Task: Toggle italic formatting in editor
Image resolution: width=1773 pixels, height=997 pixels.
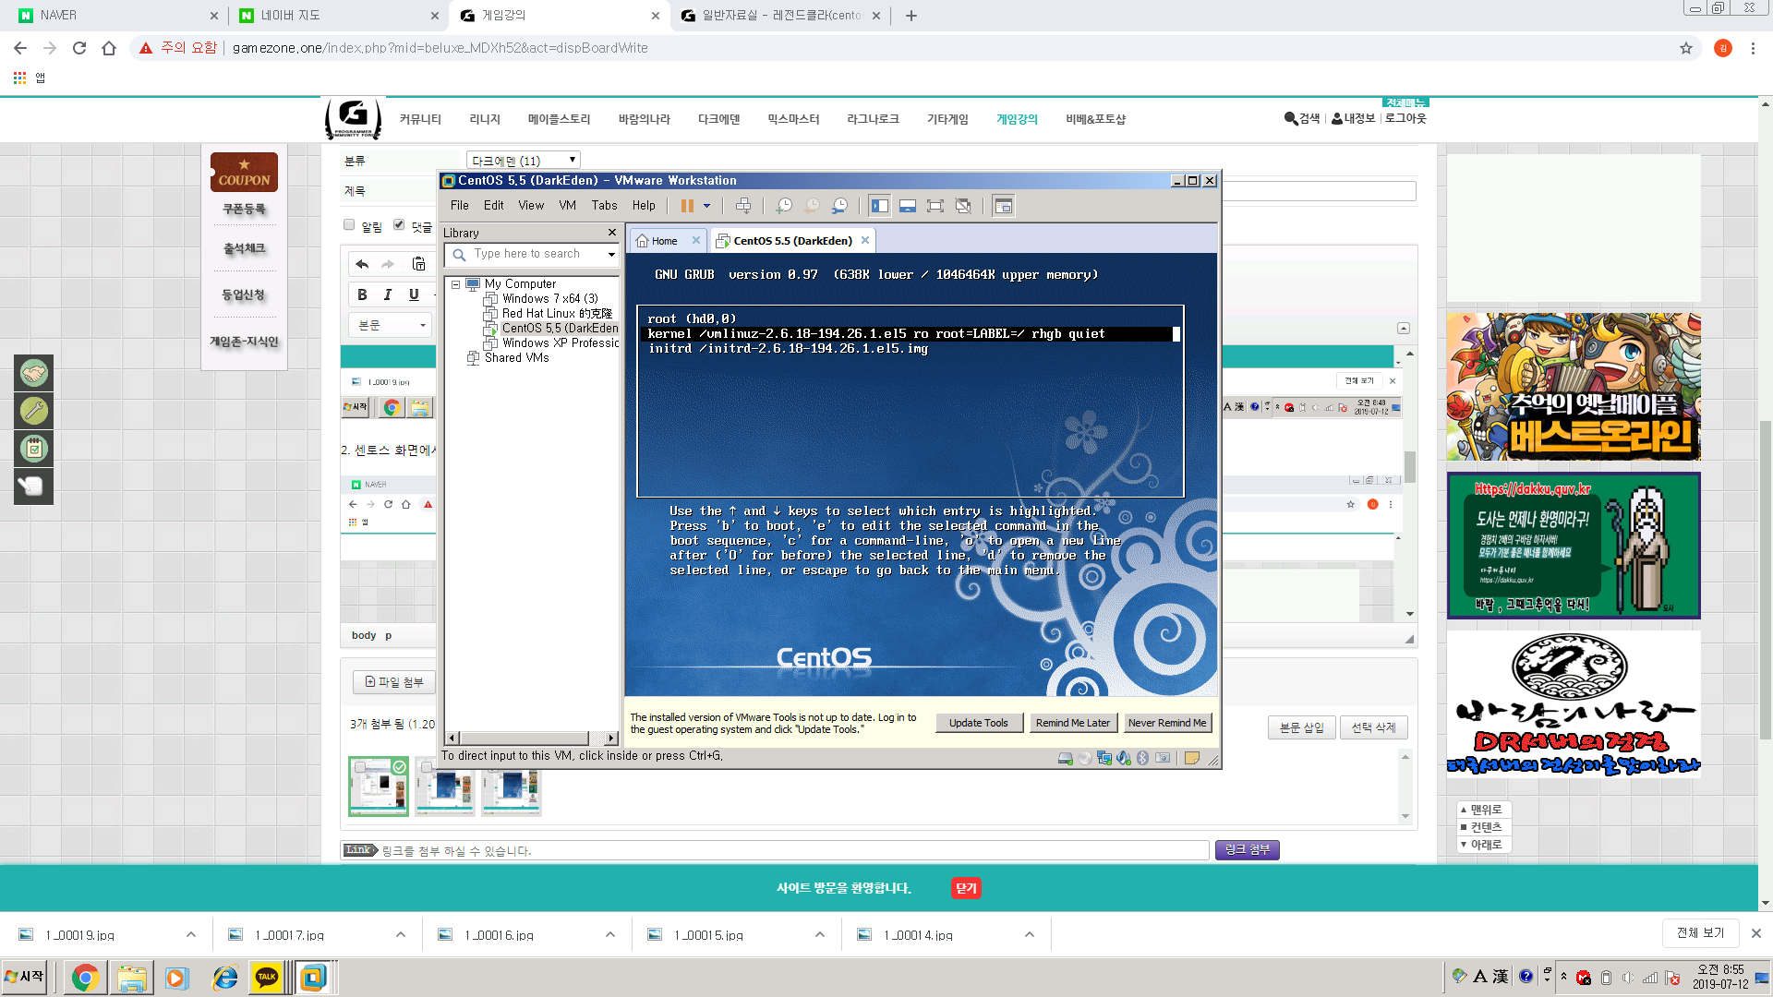Action: point(388,294)
